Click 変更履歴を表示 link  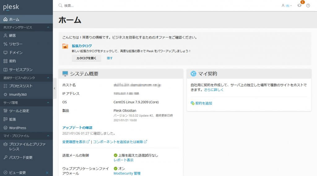coord(74,142)
